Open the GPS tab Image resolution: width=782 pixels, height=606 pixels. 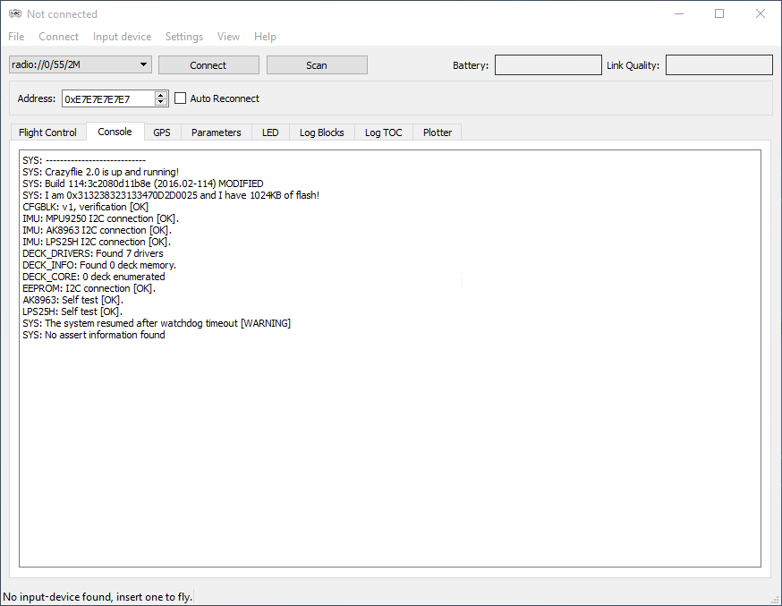(x=162, y=132)
